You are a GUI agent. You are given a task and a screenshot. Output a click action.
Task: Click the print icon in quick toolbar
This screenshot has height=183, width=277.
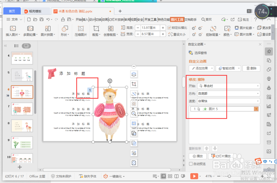[x=63, y=19]
